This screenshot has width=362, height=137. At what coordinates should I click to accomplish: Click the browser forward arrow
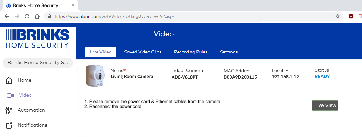pyautogui.click(x=17, y=16)
